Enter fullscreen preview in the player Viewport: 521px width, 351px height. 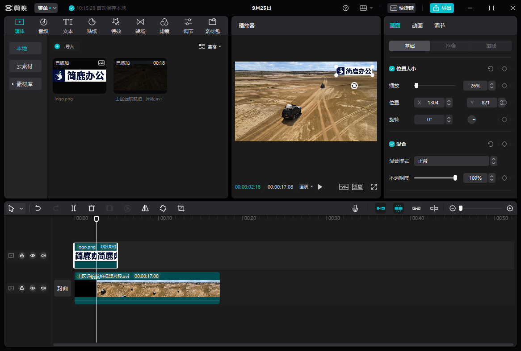point(374,187)
